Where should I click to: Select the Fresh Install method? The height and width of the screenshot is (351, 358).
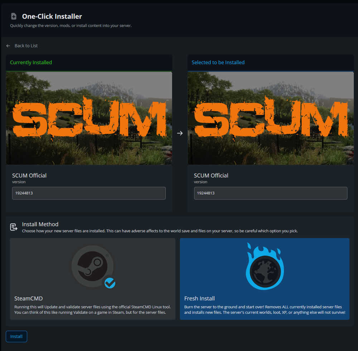(x=265, y=279)
